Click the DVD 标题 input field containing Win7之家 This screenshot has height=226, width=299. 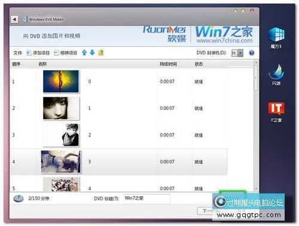[x=147, y=198]
